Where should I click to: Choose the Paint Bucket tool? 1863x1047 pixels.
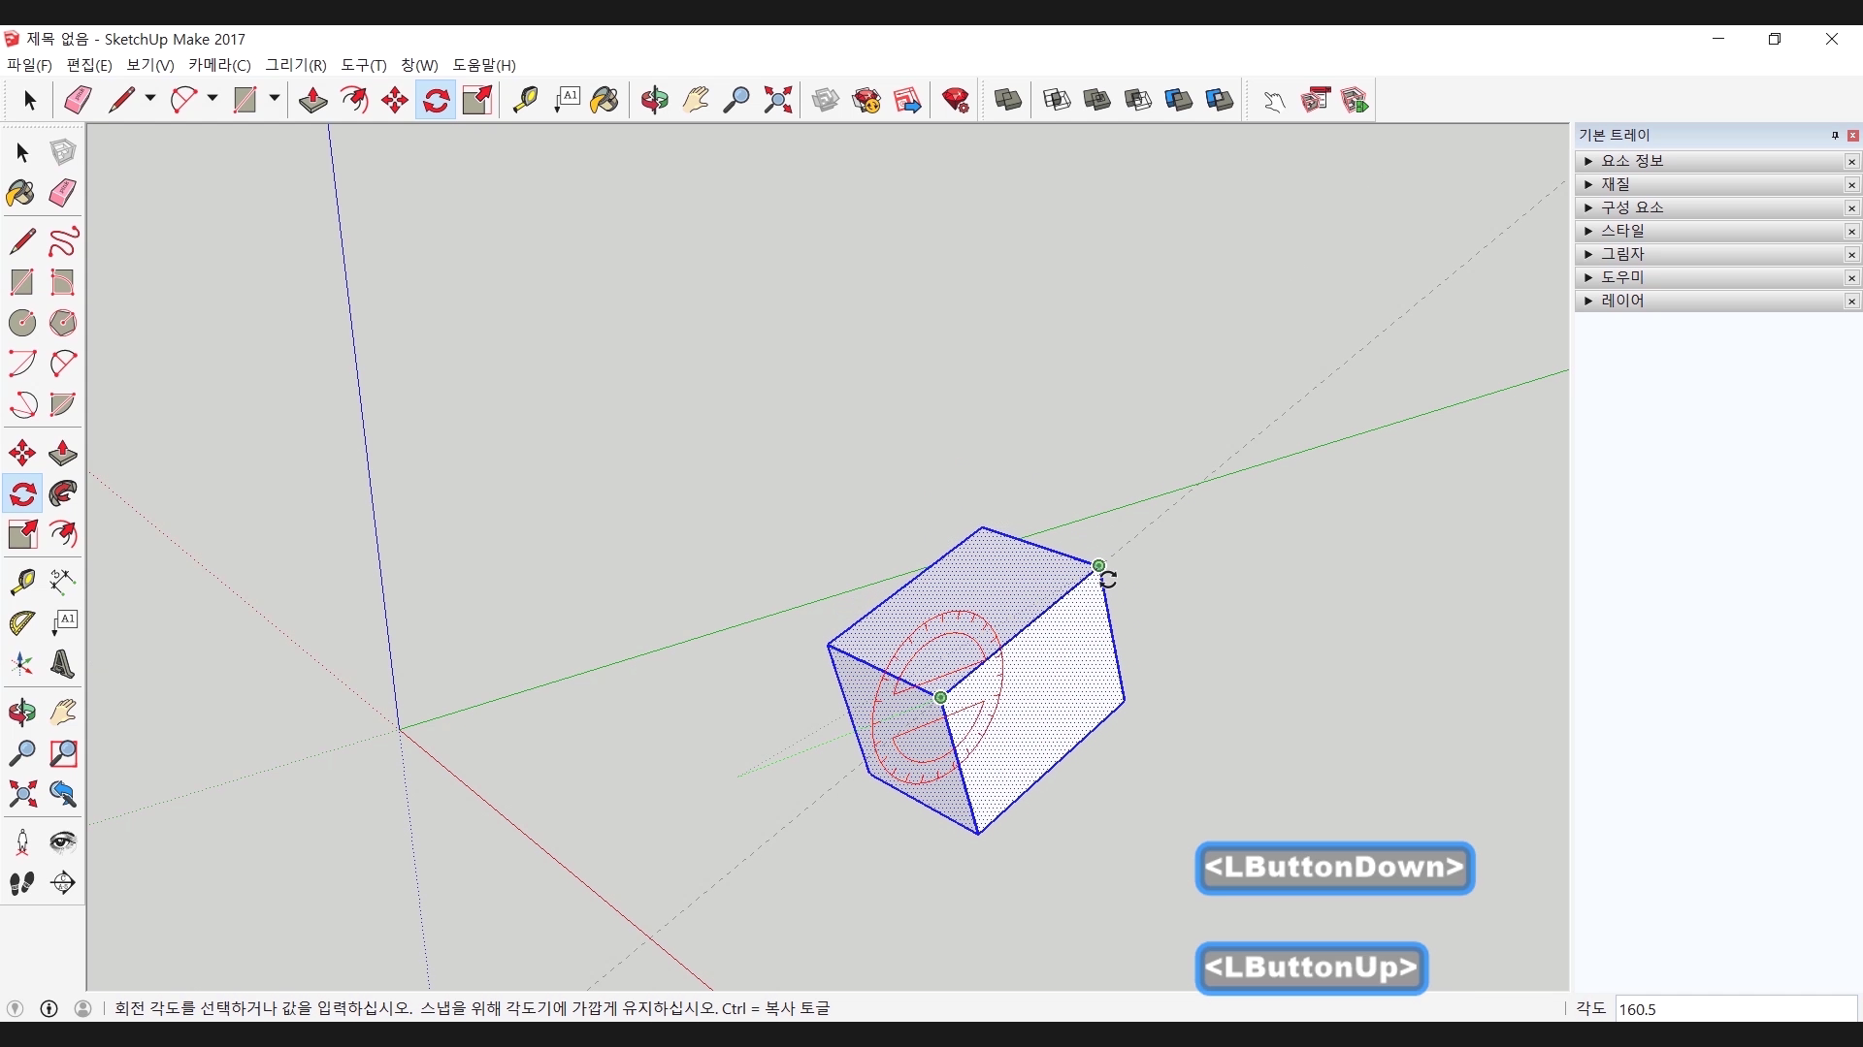[20, 193]
